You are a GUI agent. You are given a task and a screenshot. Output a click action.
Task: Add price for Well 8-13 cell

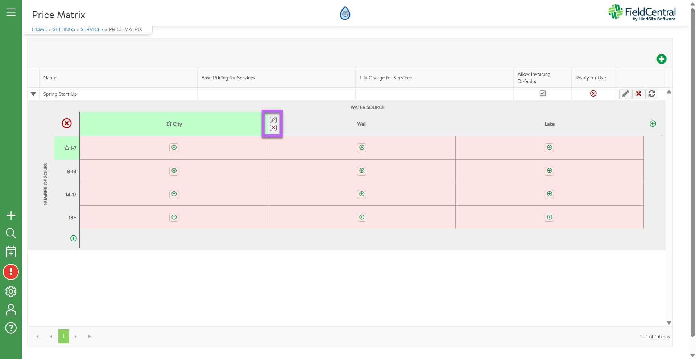(x=361, y=171)
